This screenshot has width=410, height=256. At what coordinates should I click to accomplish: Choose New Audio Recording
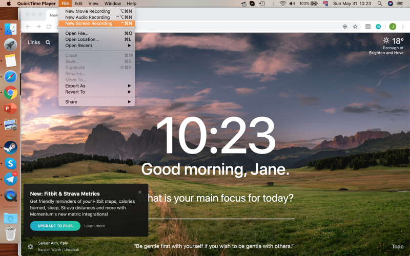click(x=96, y=17)
